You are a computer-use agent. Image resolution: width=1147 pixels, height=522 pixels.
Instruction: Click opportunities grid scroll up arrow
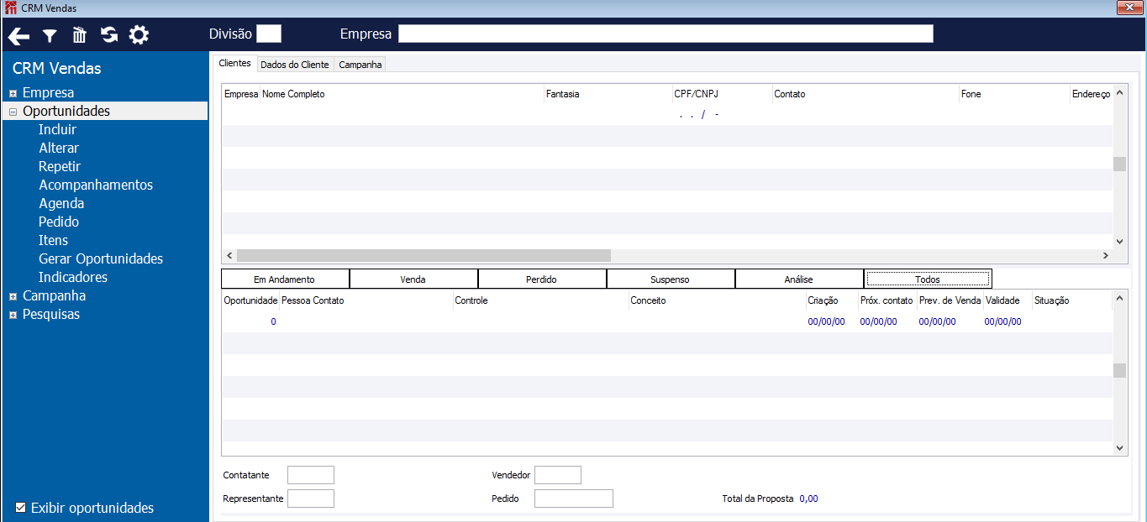tap(1119, 298)
